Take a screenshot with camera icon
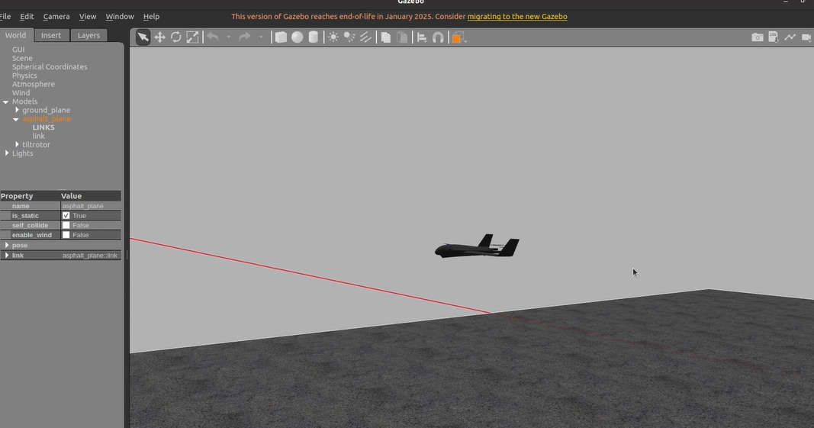This screenshot has height=428, width=814. point(757,37)
